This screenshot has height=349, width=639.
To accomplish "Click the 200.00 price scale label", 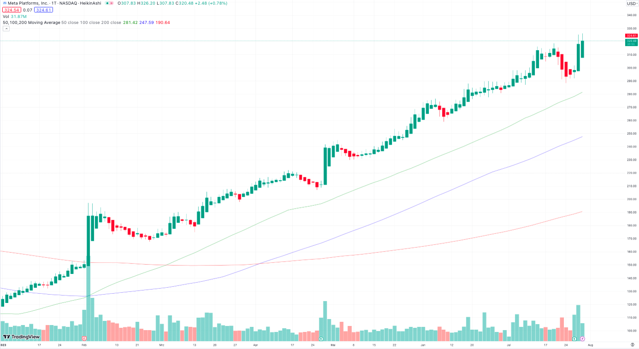I will coord(631,199).
